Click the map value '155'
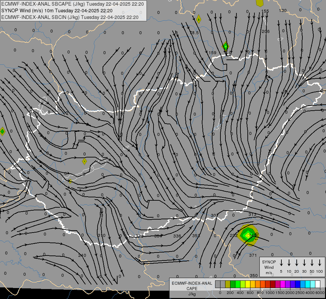 point(265,11)
